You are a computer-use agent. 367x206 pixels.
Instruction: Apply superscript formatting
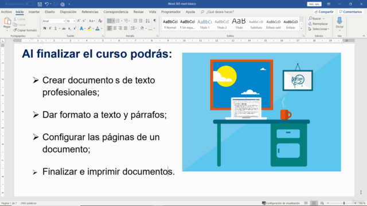(75, 29)
